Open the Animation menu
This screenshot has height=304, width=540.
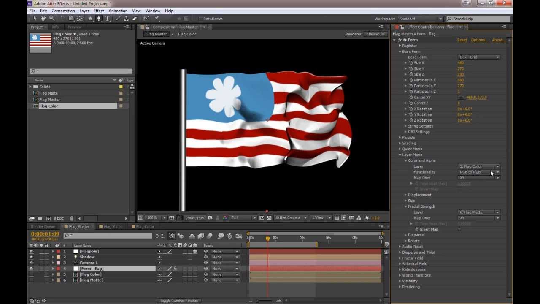point(118,11)
